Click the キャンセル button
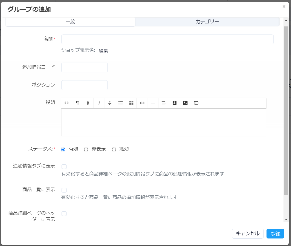Screen dimensions: 291x246 [248, 233]
